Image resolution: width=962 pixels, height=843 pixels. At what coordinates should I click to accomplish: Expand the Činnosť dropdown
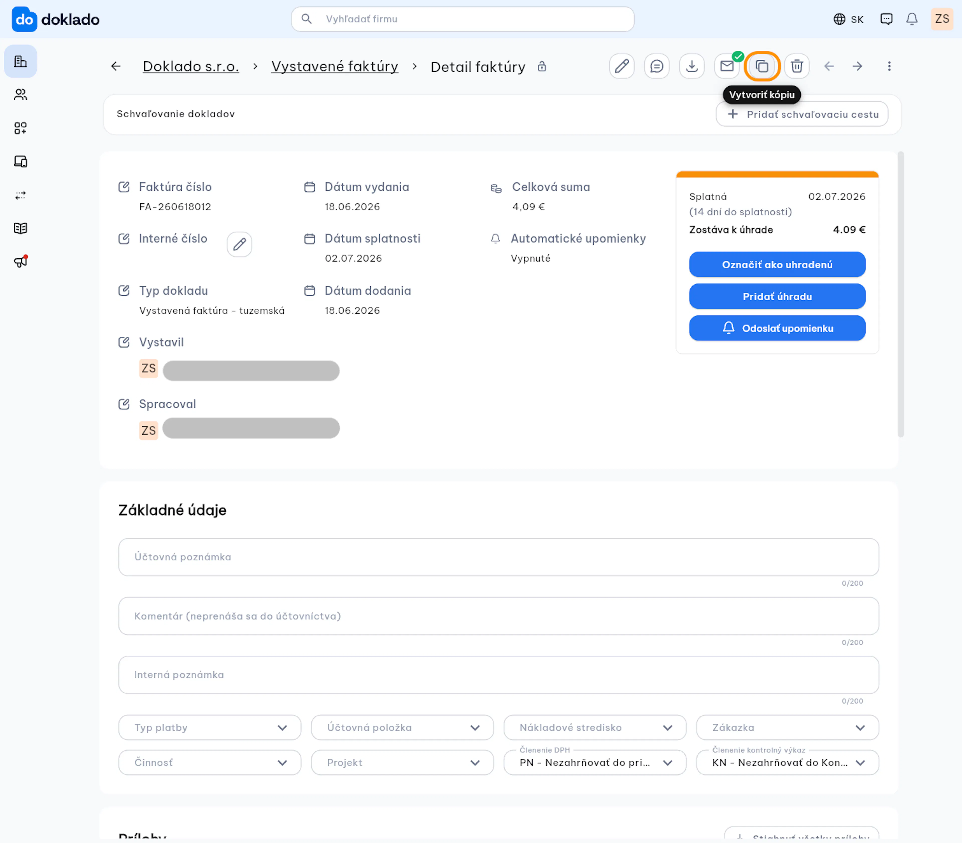210,762
